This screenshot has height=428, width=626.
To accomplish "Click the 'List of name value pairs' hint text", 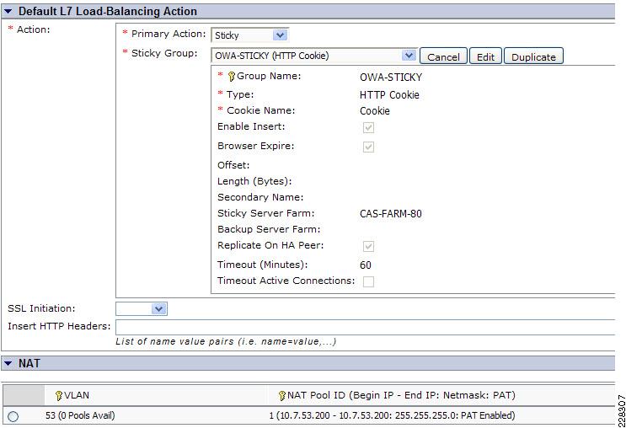I will pos(226,342).
